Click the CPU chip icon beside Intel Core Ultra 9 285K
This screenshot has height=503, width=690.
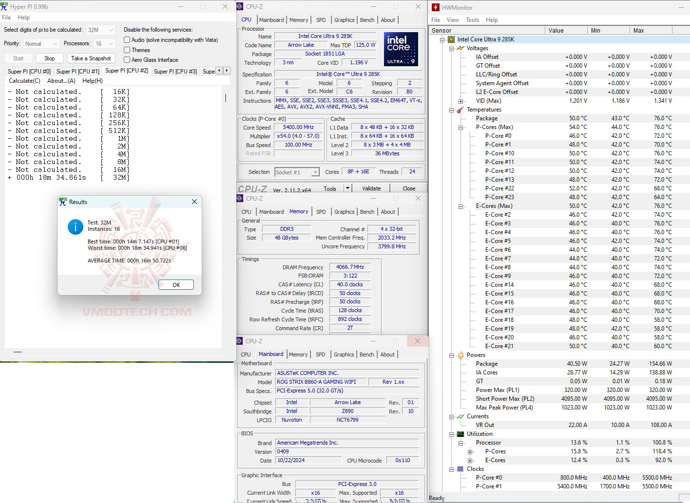point(451,39)
